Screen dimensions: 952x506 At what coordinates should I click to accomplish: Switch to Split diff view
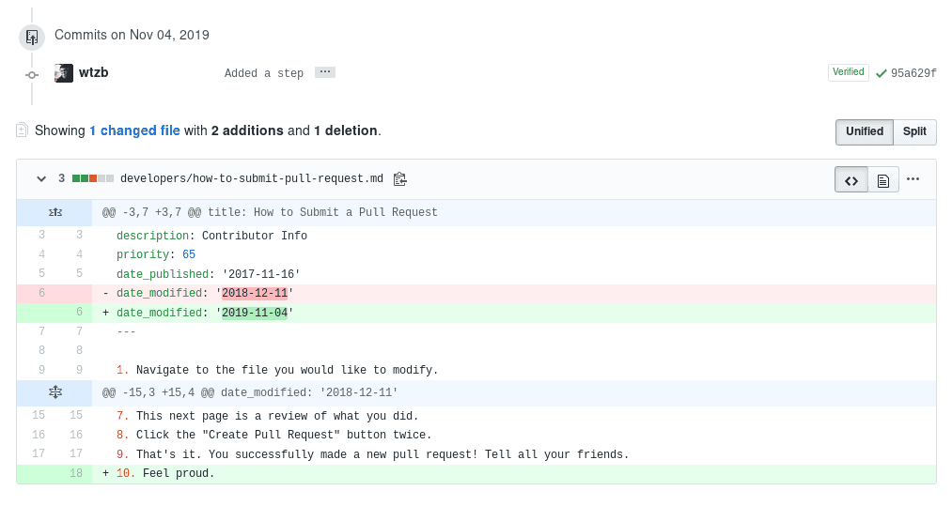pos(914,131)
